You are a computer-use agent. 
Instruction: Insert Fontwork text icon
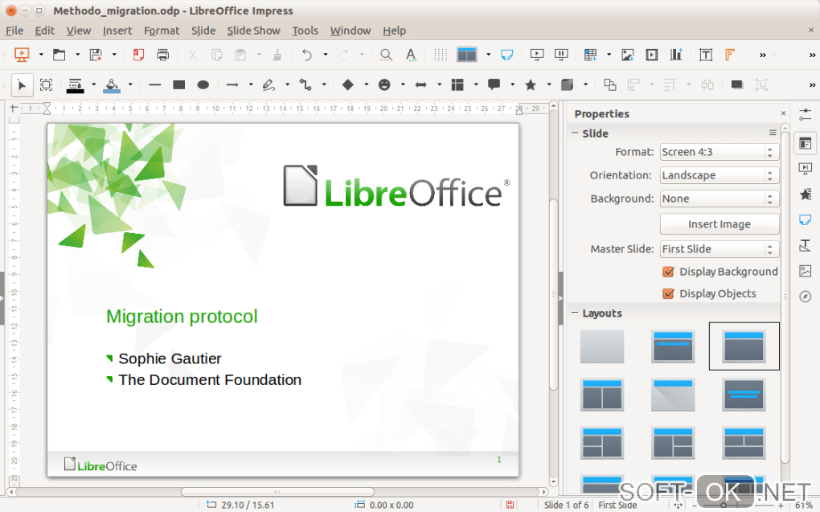pos(729,55)
